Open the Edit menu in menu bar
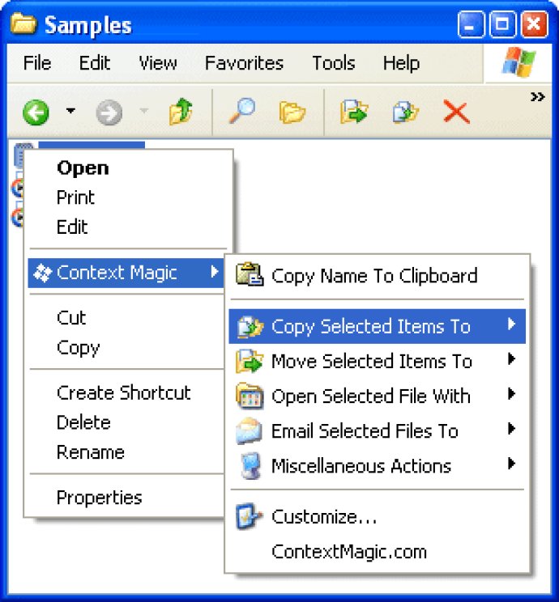 pos(95,63)
